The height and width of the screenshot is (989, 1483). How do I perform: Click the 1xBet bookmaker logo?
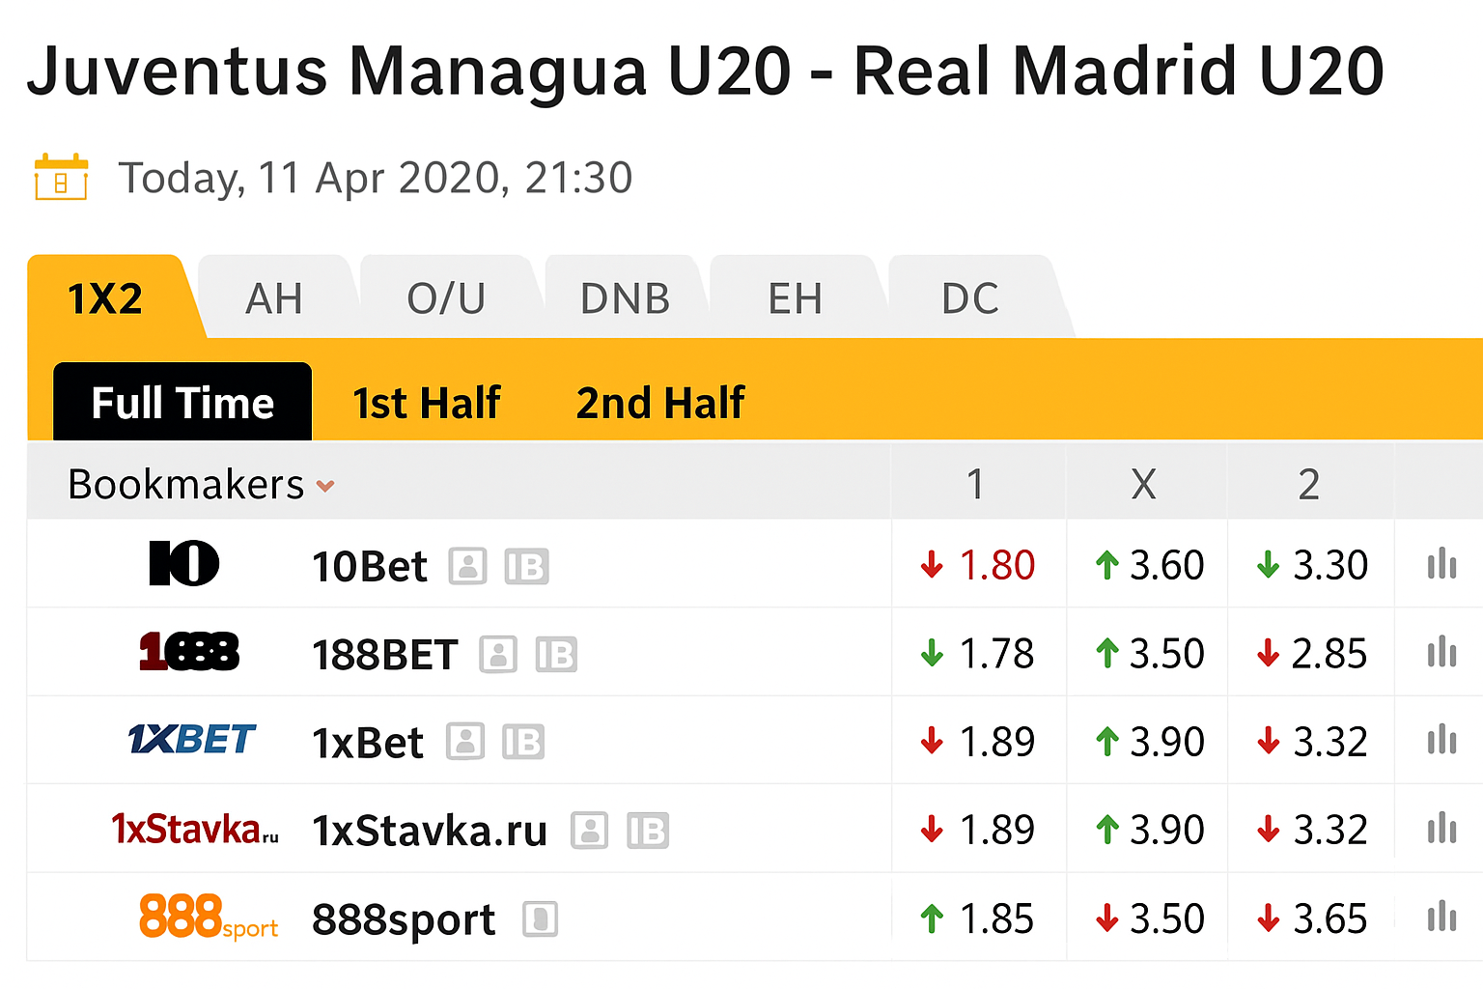[191, 741]
